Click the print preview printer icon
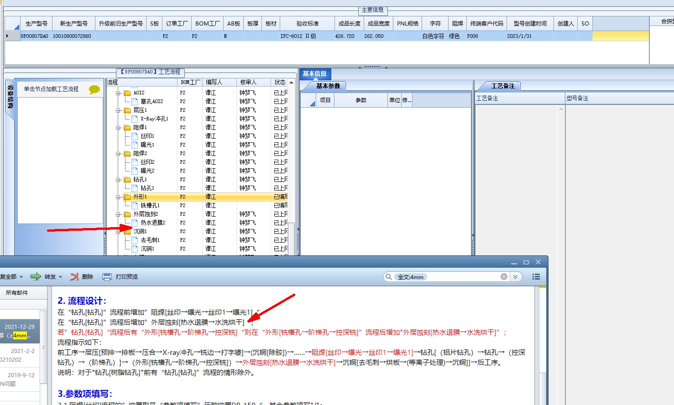 (x=107, y=276)
